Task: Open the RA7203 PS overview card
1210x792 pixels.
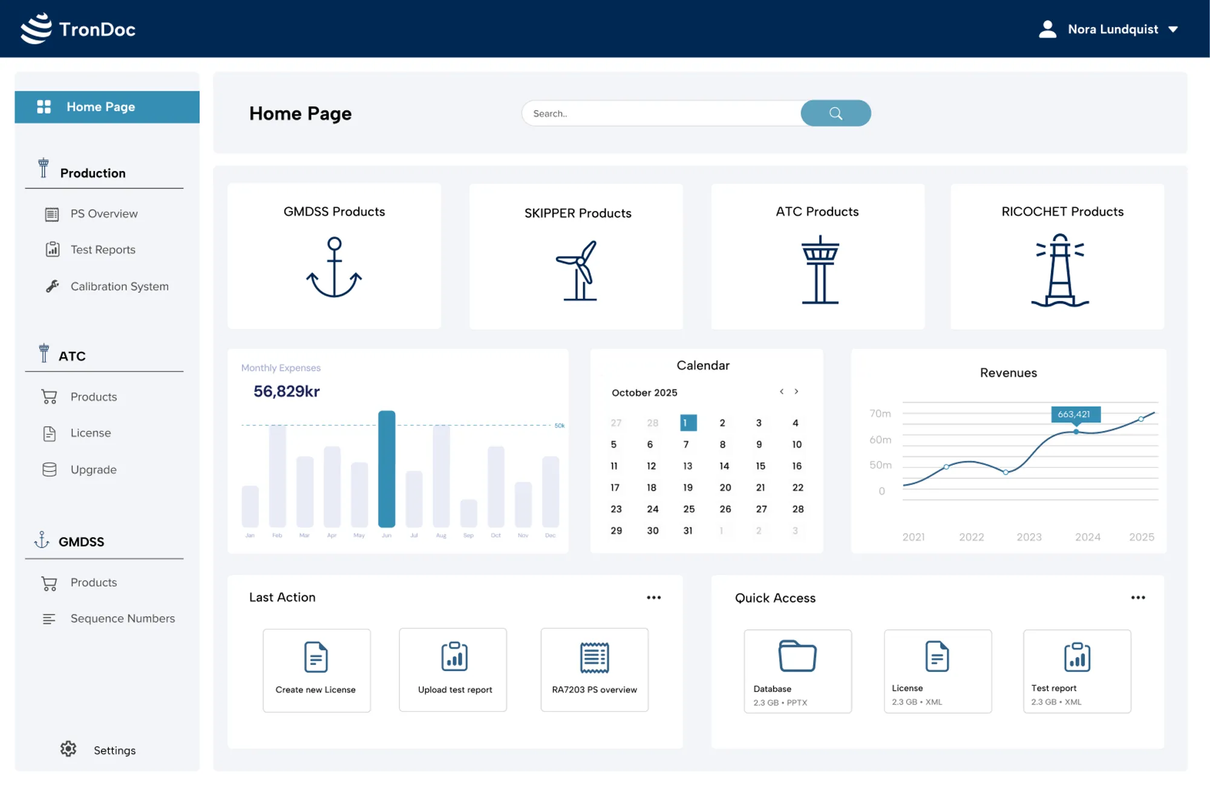Action: point(594,670)
